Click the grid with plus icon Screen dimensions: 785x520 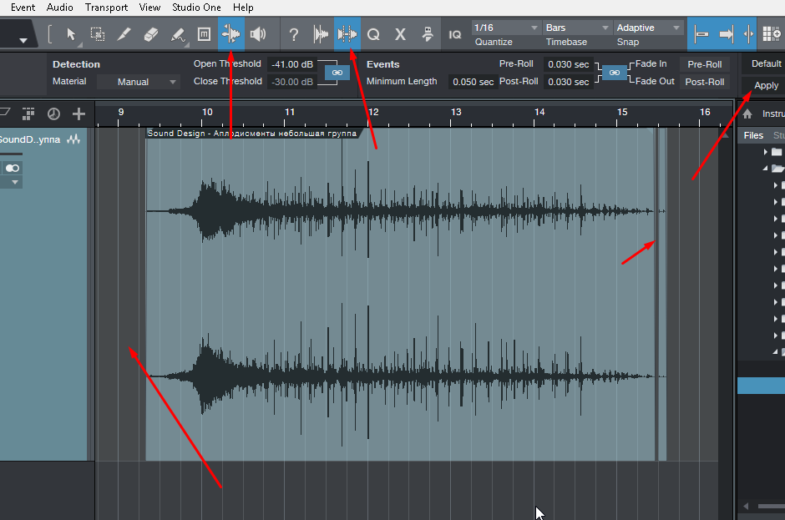pyautogui.click(x=772, y=34)
